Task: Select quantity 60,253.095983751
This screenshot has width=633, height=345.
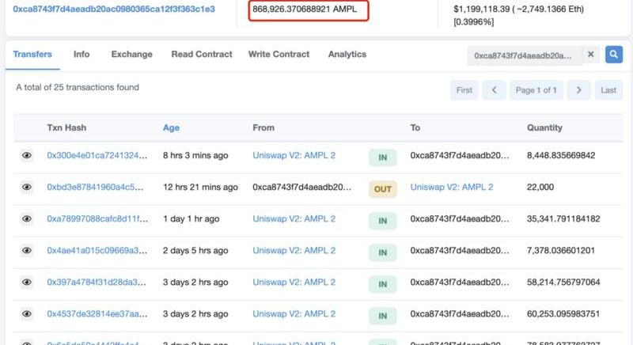Action: pyautogui.click(x=563, y=313)
